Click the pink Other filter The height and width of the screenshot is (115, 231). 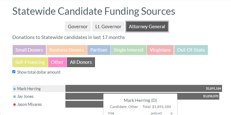57,62
